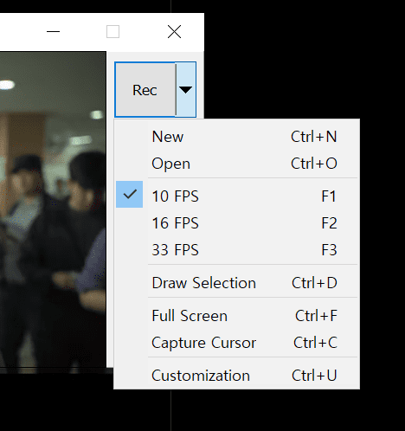
Task: Select the 33 FPS option
Action: click(237, 250)
